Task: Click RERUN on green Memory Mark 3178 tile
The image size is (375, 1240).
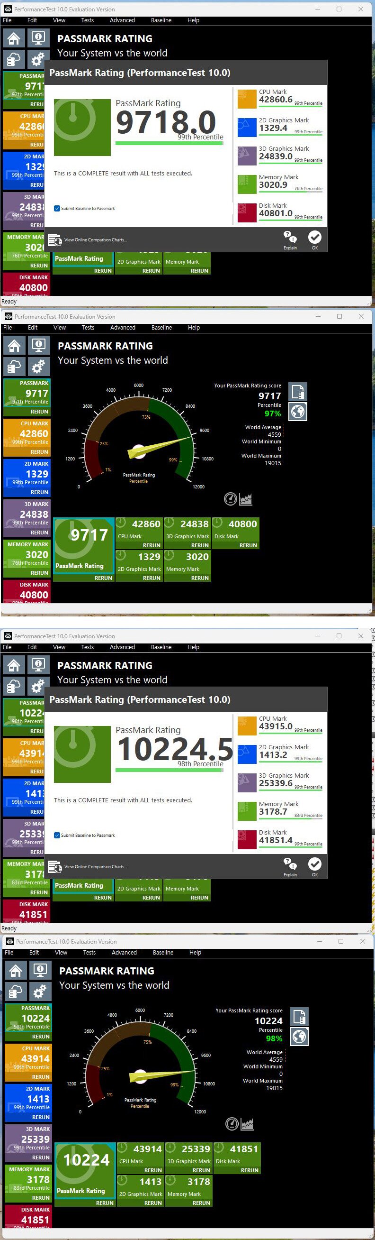Action: pyautogui.click(x=201, y=1203)
